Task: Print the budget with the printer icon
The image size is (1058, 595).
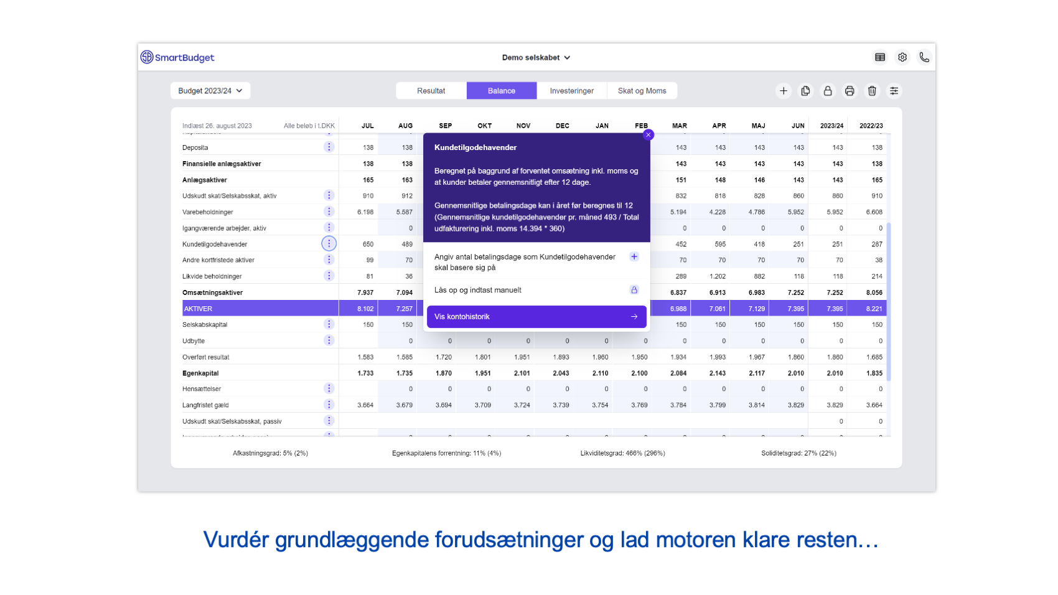Action: coord(850,91)
